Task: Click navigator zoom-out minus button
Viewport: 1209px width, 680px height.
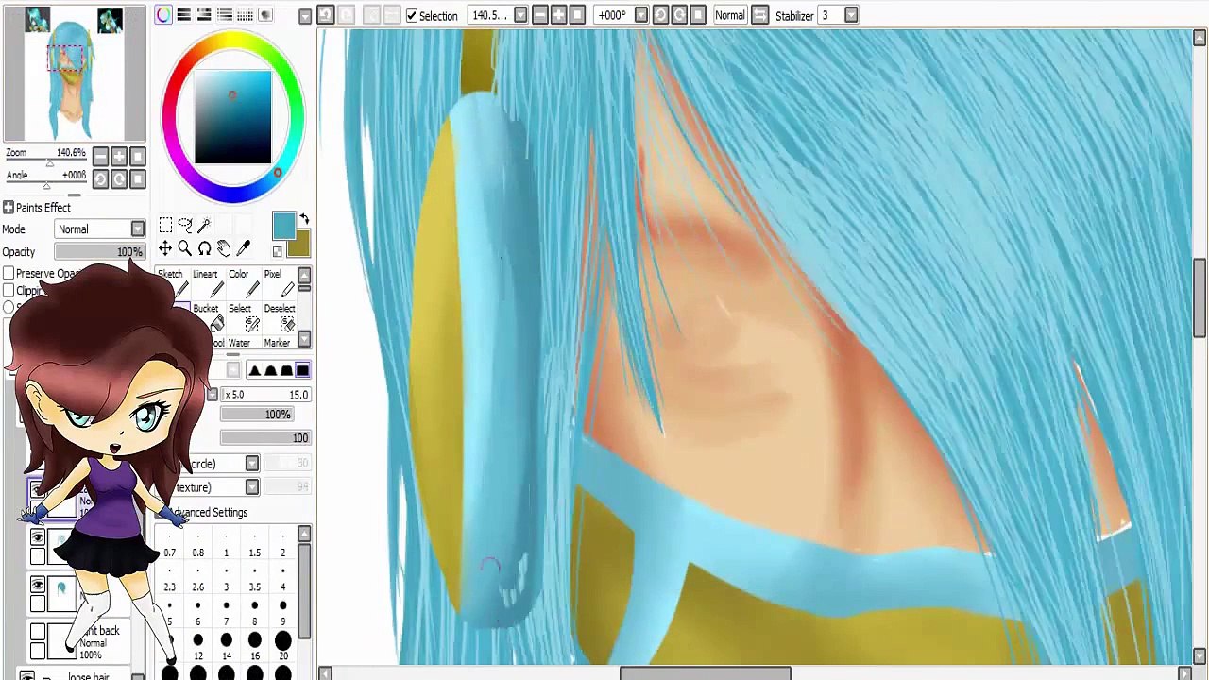Action: click(x=100, y=156)
